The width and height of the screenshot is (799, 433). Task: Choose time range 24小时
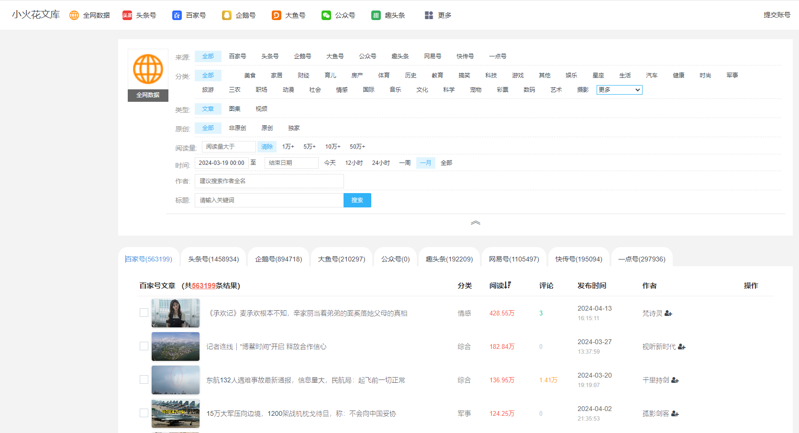tap(381, 163)
